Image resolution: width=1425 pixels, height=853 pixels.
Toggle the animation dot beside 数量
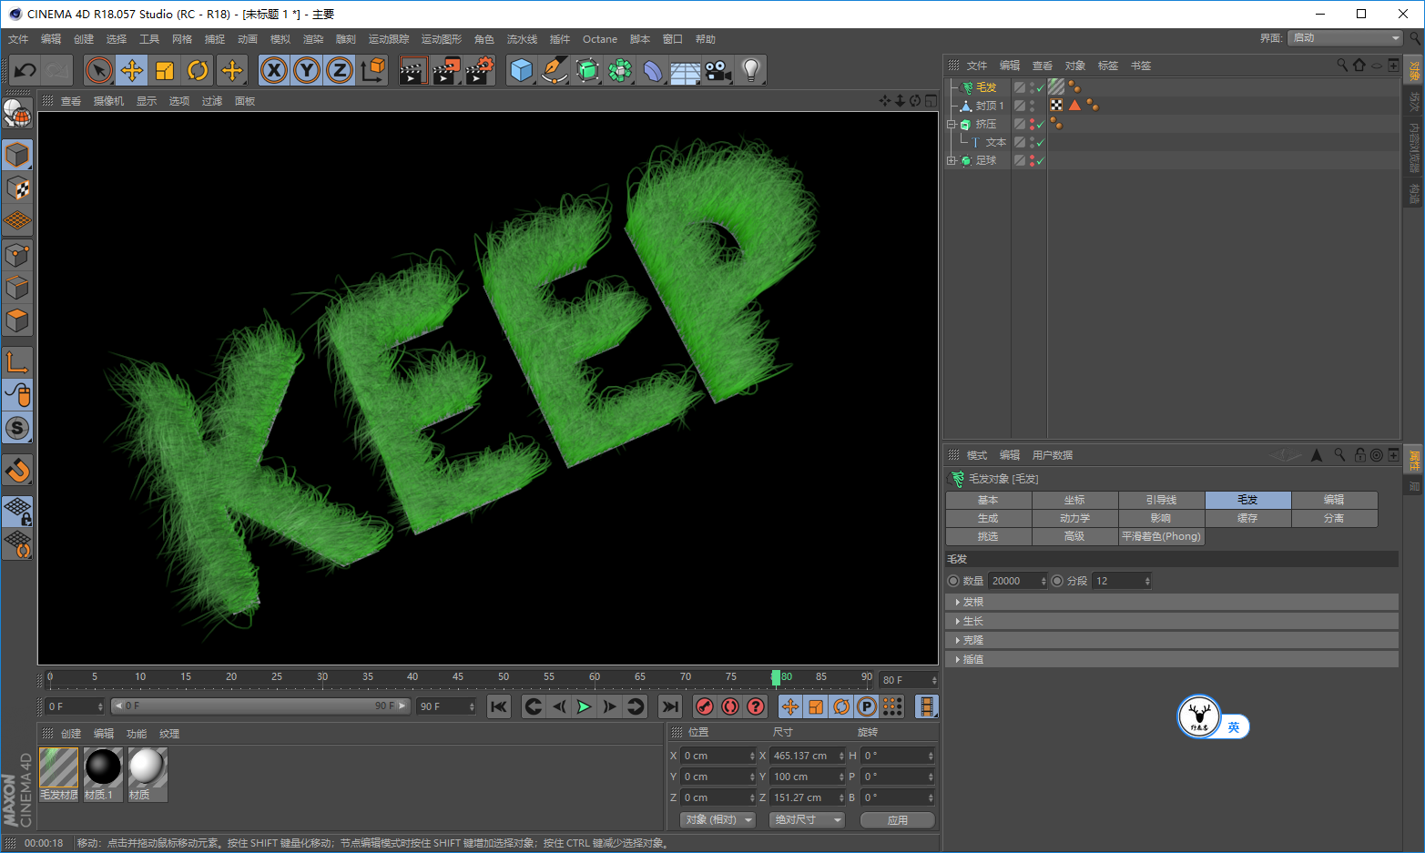(x=953, y=581)
